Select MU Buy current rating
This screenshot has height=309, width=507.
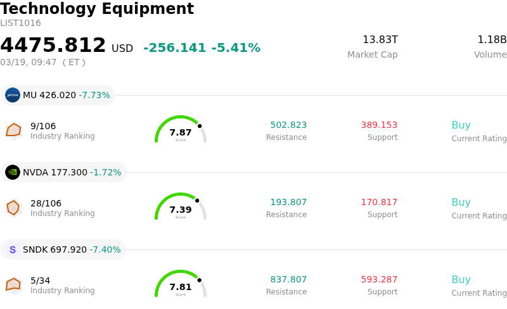click(461, 125)
